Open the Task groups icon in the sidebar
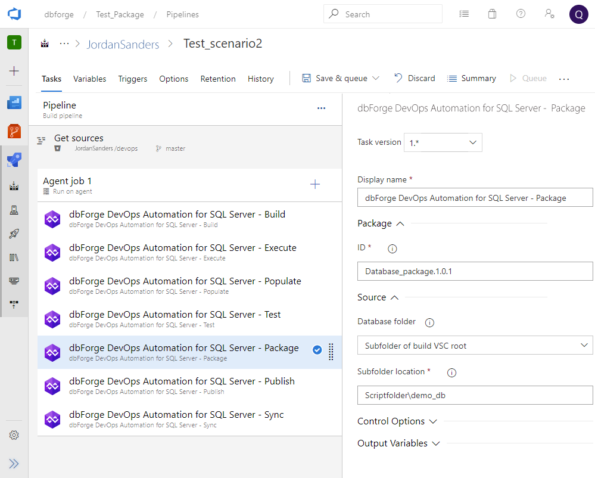Screen dimensions: 595x478 (x=14, y=281)
